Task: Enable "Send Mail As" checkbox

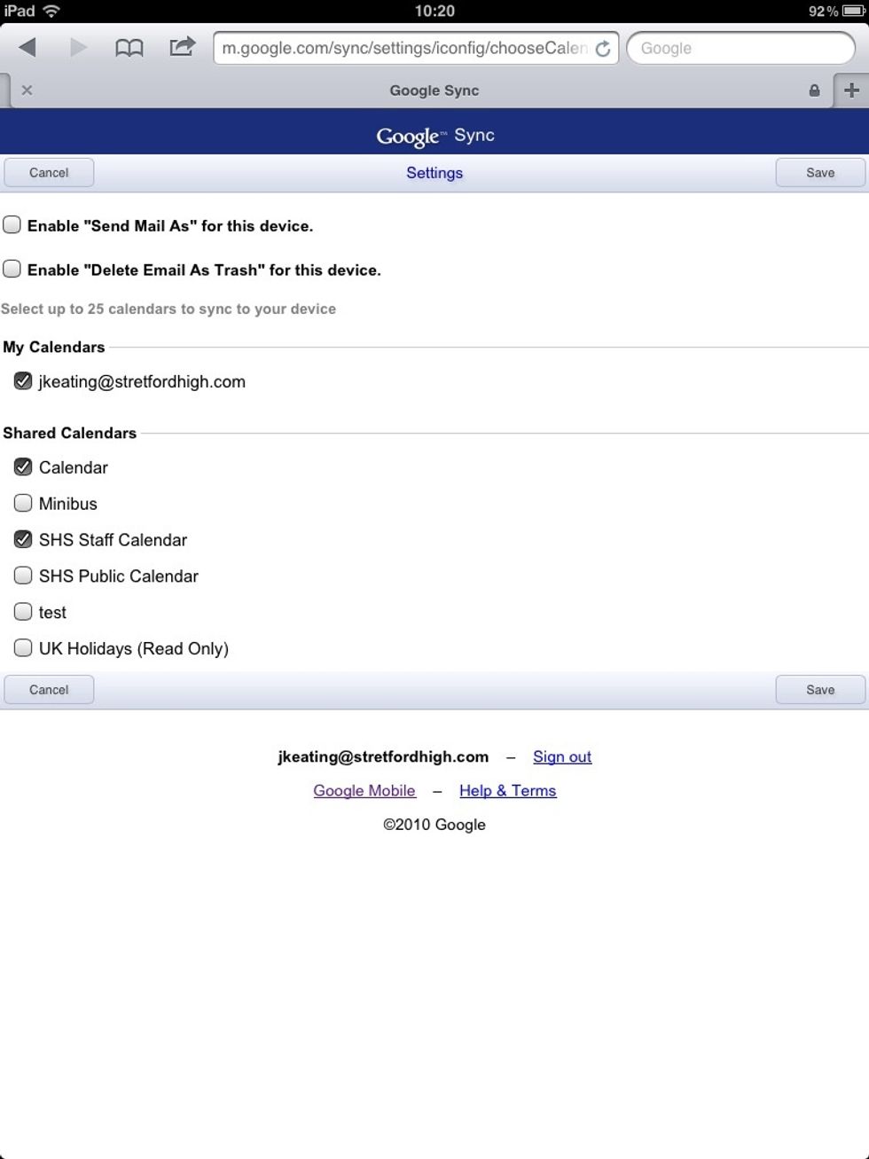Action: click(x=12, y=225)
